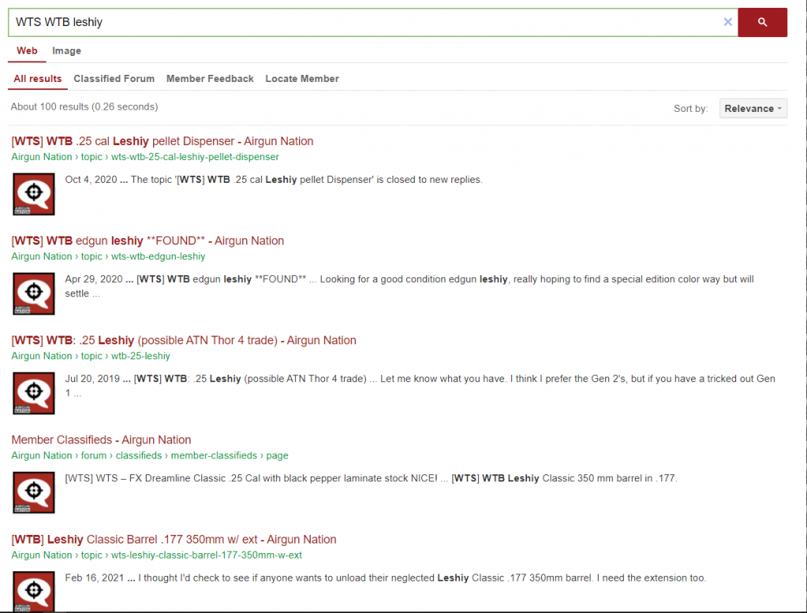Click the Airgun Nation thumbnail for ATN Thor 4 trade result
Image resolution: width=807 pixels, height=613 pixels.
[33, 393]
